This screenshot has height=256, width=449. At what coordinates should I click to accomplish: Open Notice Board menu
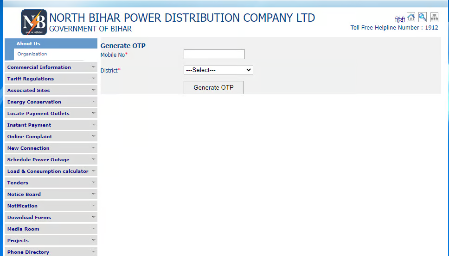click(x=51, y=194)
